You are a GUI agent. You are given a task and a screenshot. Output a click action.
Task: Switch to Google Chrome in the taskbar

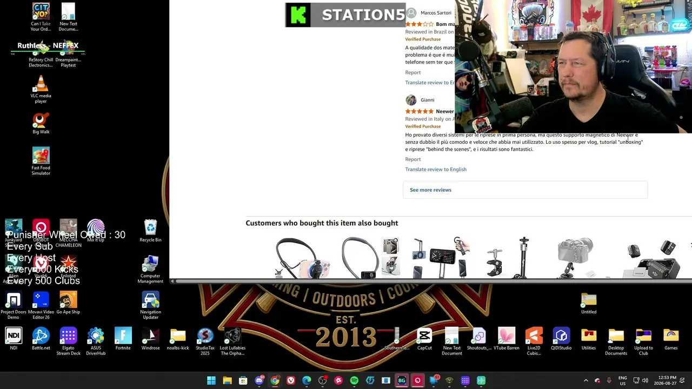(275, 380)
